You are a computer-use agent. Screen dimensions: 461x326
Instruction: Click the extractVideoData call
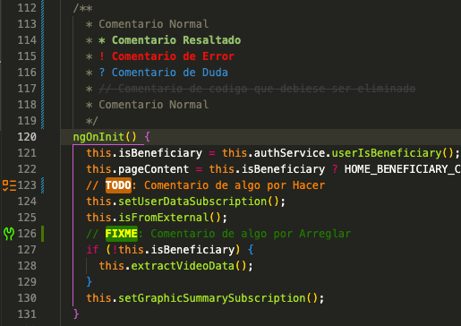183,266
